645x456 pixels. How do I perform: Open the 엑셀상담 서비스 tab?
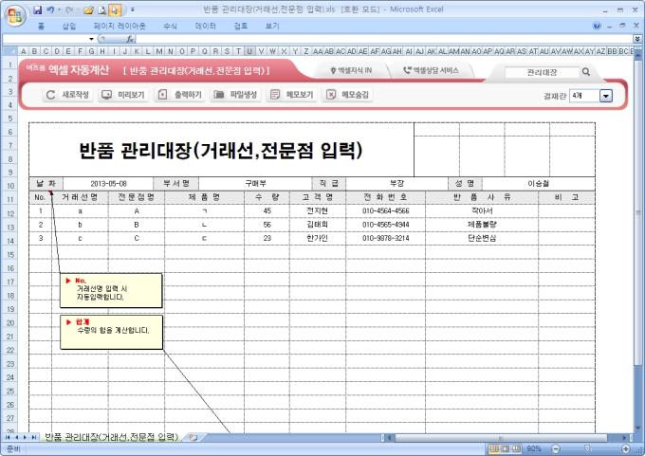(x=431, y=71)
